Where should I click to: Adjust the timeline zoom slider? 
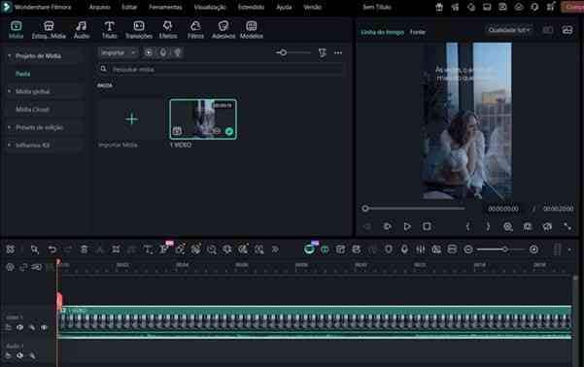[504, 250]
